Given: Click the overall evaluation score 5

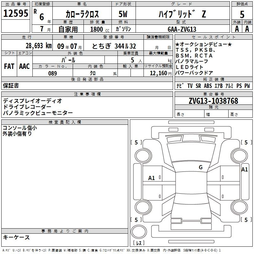Looking at the screenshot, I should point(242,14).
